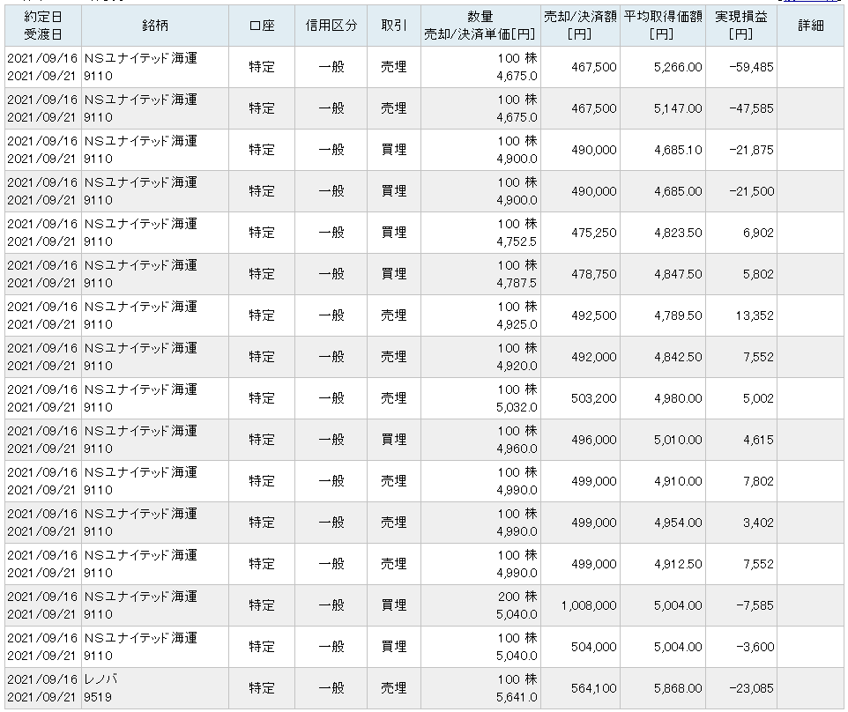The height and width of the screenshot is (712, 848).
Task: Click the レノバ 9519 stock name cell
Action: pyautogui.click(x=155, y=688)
